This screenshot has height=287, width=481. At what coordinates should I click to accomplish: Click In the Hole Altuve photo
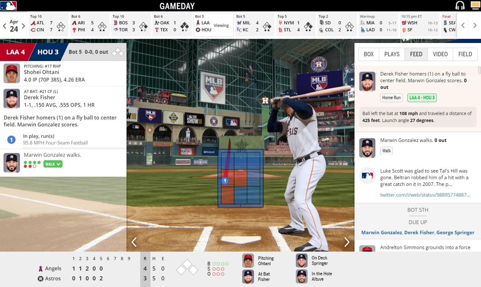click(x=302, y=276)
